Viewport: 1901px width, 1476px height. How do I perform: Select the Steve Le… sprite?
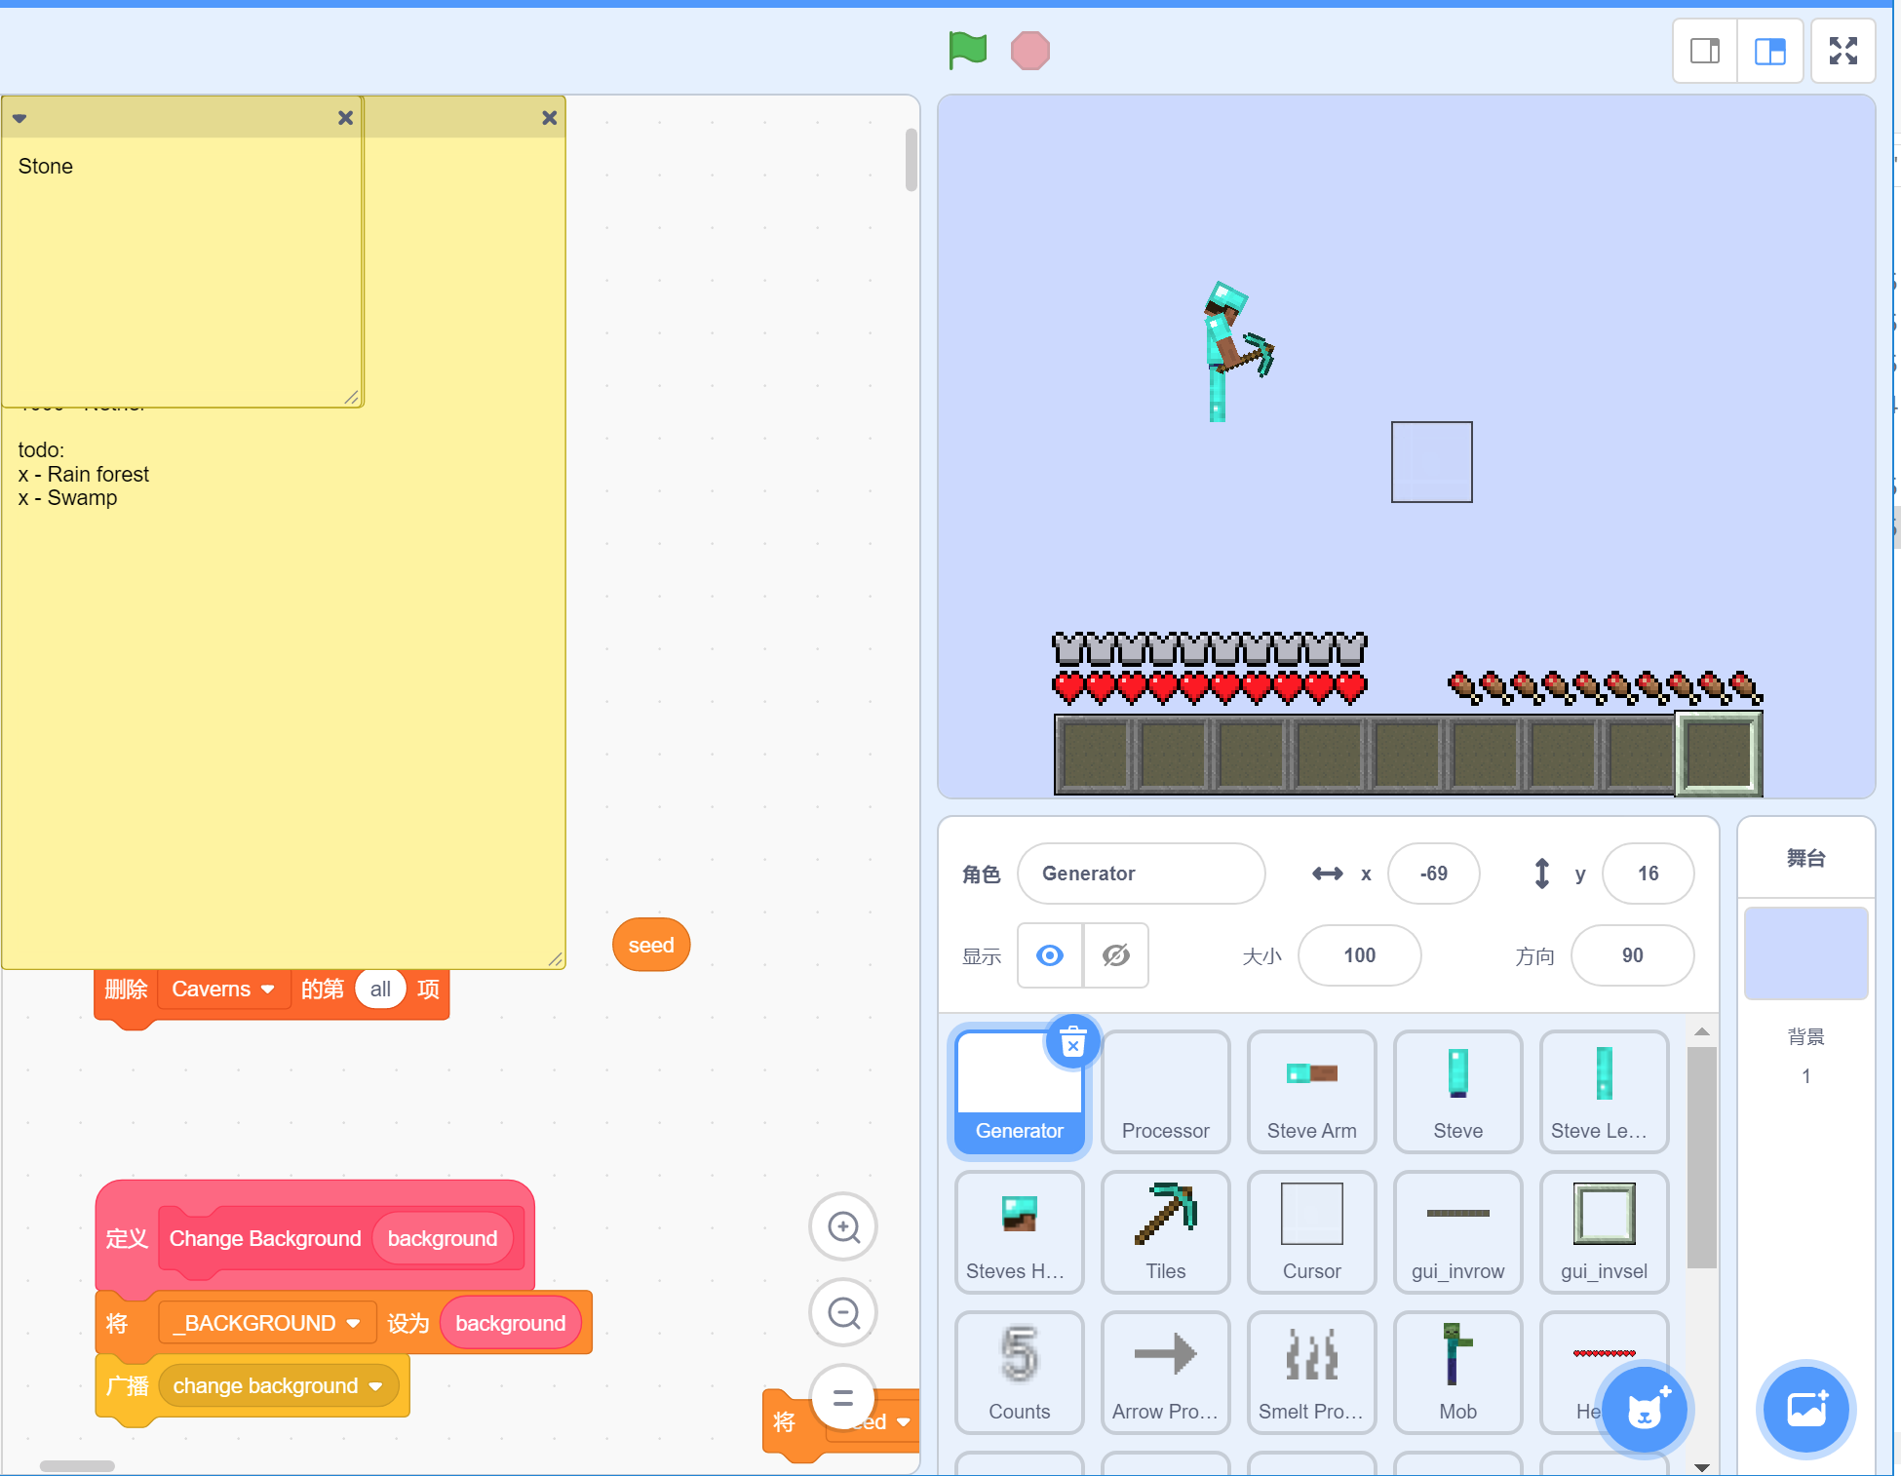tap(1604, 1093)
